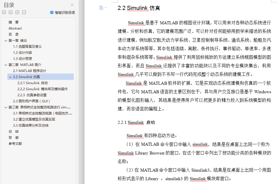Click the cloud icon beside 智能识别目录
The width and height of the screenshot is (280, 184).
(x=52, y=12)
